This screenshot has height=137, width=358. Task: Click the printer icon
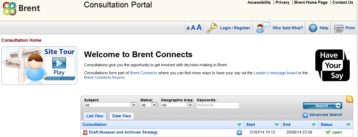[x=339, y=28]
